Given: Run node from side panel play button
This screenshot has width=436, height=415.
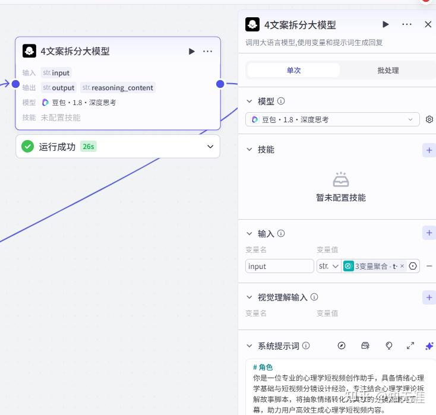Looking at the screenshot, I should pyautogui.click(x=386, y=24).
